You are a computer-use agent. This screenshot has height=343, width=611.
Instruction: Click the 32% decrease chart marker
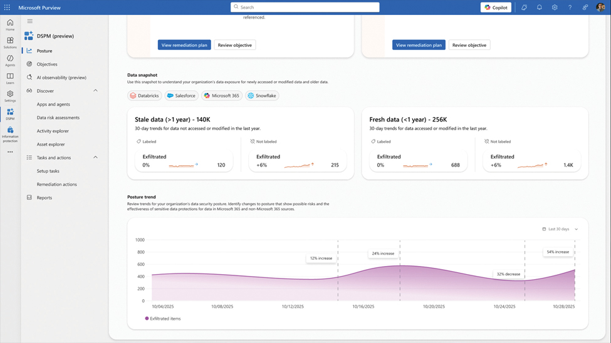tap(508, 274)
